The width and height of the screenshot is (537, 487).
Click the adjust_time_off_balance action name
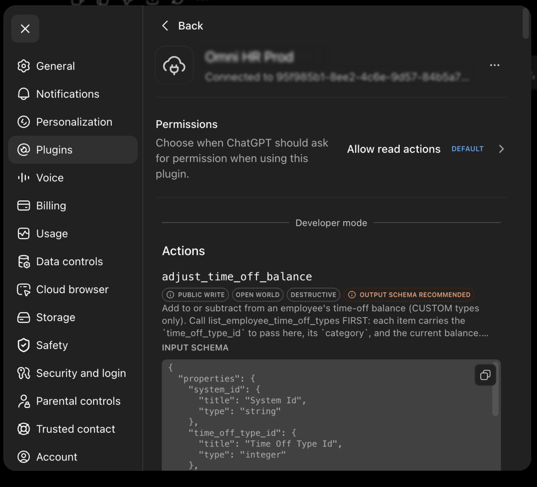[237, 277]
